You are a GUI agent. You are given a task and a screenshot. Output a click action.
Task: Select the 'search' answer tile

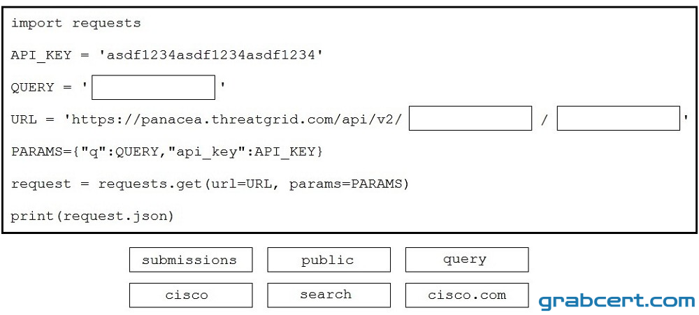pyautogui.click(x=329, y=295)
